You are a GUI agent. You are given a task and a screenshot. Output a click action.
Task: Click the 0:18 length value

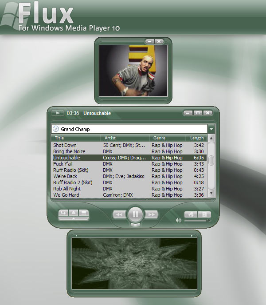[x=199, y=182]
